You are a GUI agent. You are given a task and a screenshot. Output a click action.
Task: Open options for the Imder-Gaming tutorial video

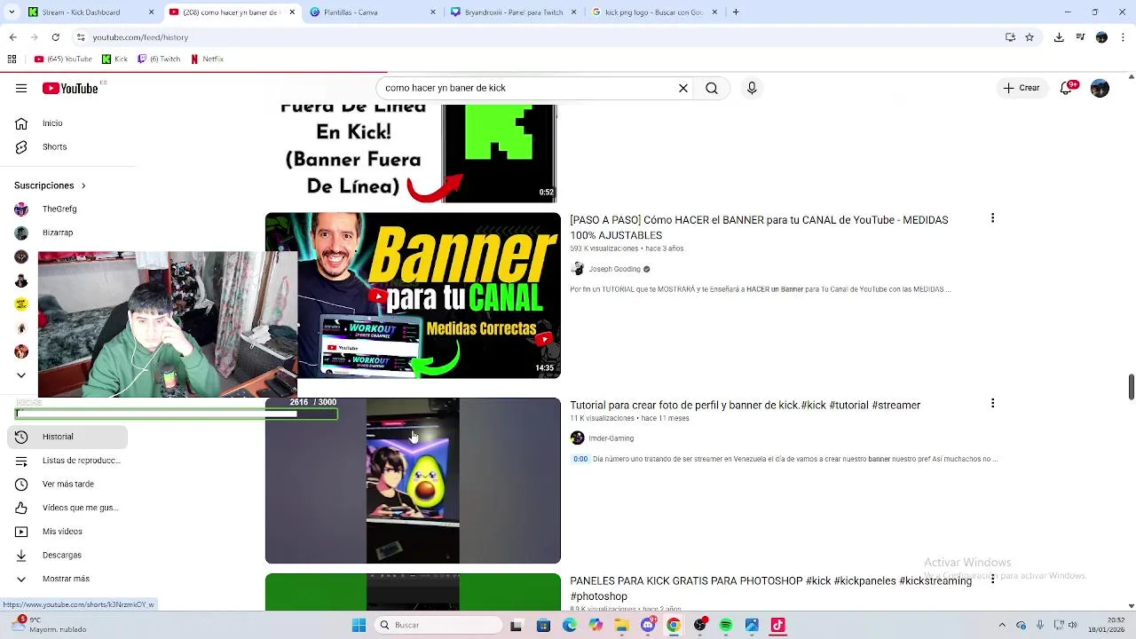click(992, 403)
